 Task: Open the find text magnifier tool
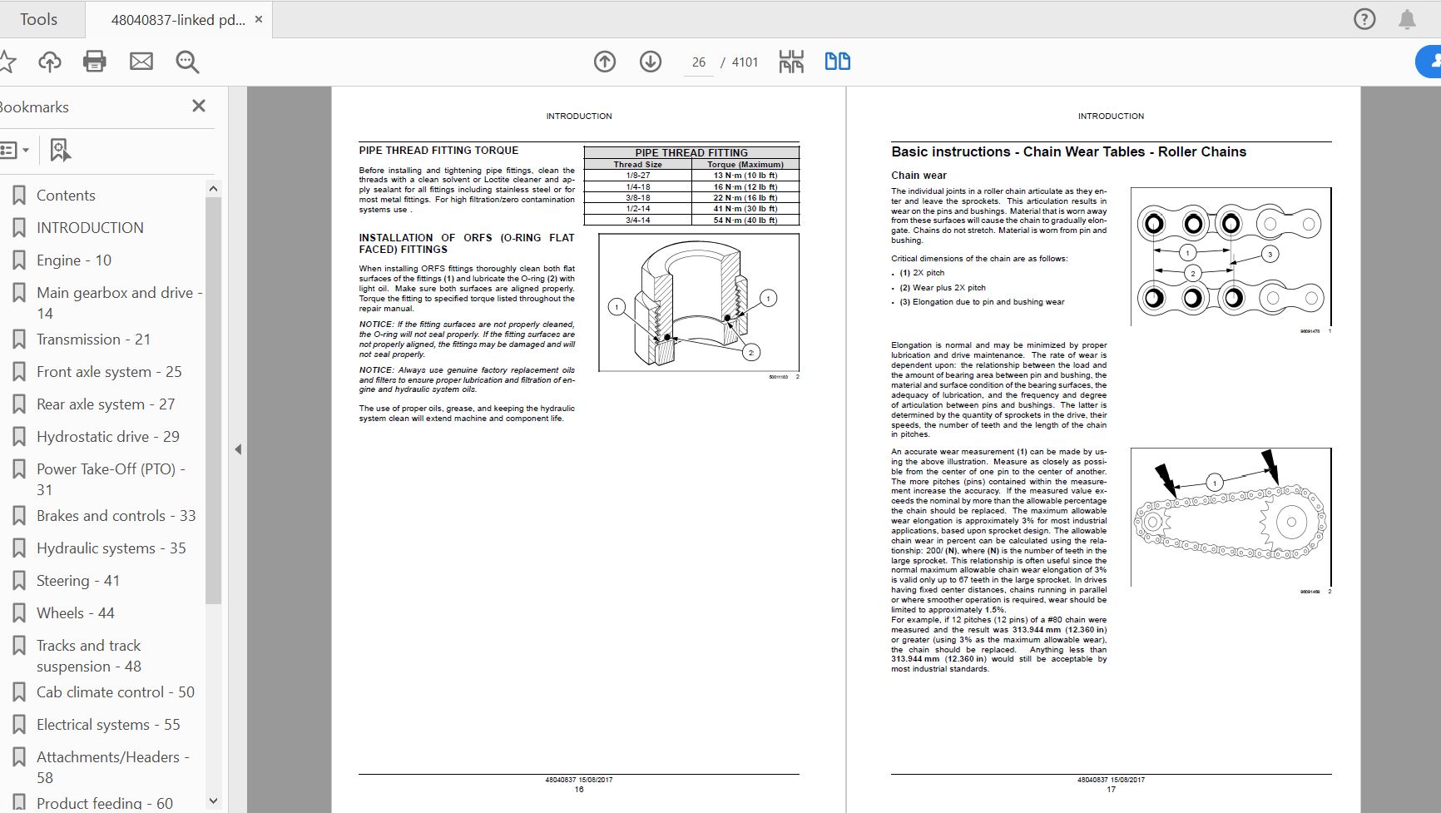coord(187,62)
